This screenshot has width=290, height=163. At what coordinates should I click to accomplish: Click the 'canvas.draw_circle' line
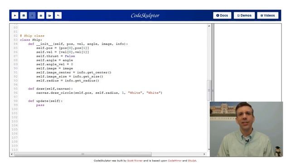point(99,92)
